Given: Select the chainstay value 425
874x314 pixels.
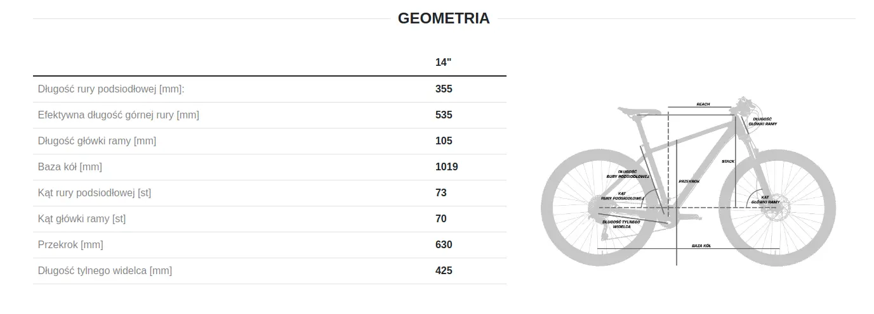Looking at the screenshot, I should tap(444, 271).
